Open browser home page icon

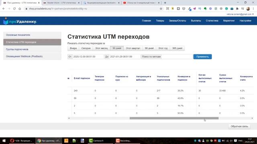coord(20,9)
